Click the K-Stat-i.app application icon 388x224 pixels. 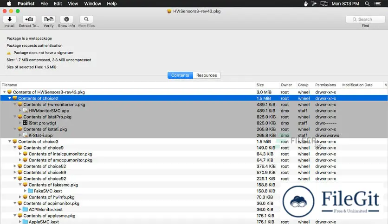(x=25, y=135)
